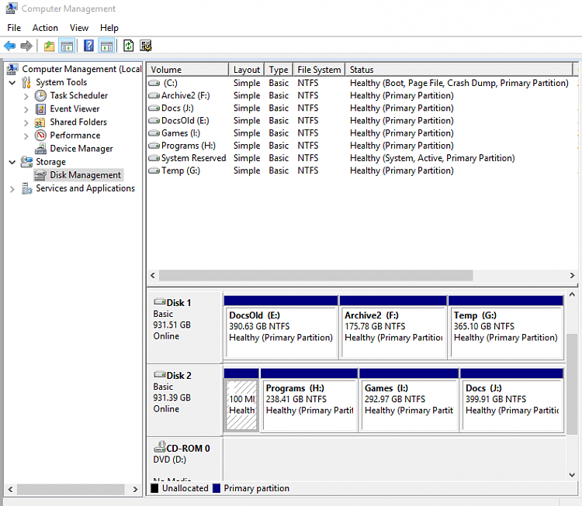Click the Refresh toolbar icon
Image resolution: width=582 pixels, height=506 pixels.
(x=128, y=46)
